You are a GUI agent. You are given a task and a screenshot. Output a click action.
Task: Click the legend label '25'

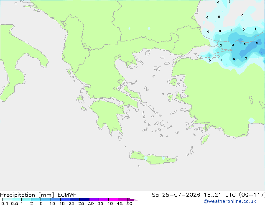tap(81, 203)
